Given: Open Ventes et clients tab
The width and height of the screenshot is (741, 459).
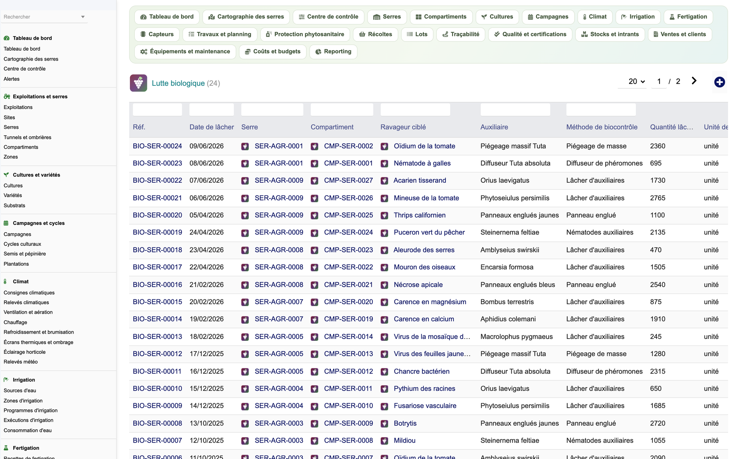Looking at the screenshot, I should pos(680,34).
